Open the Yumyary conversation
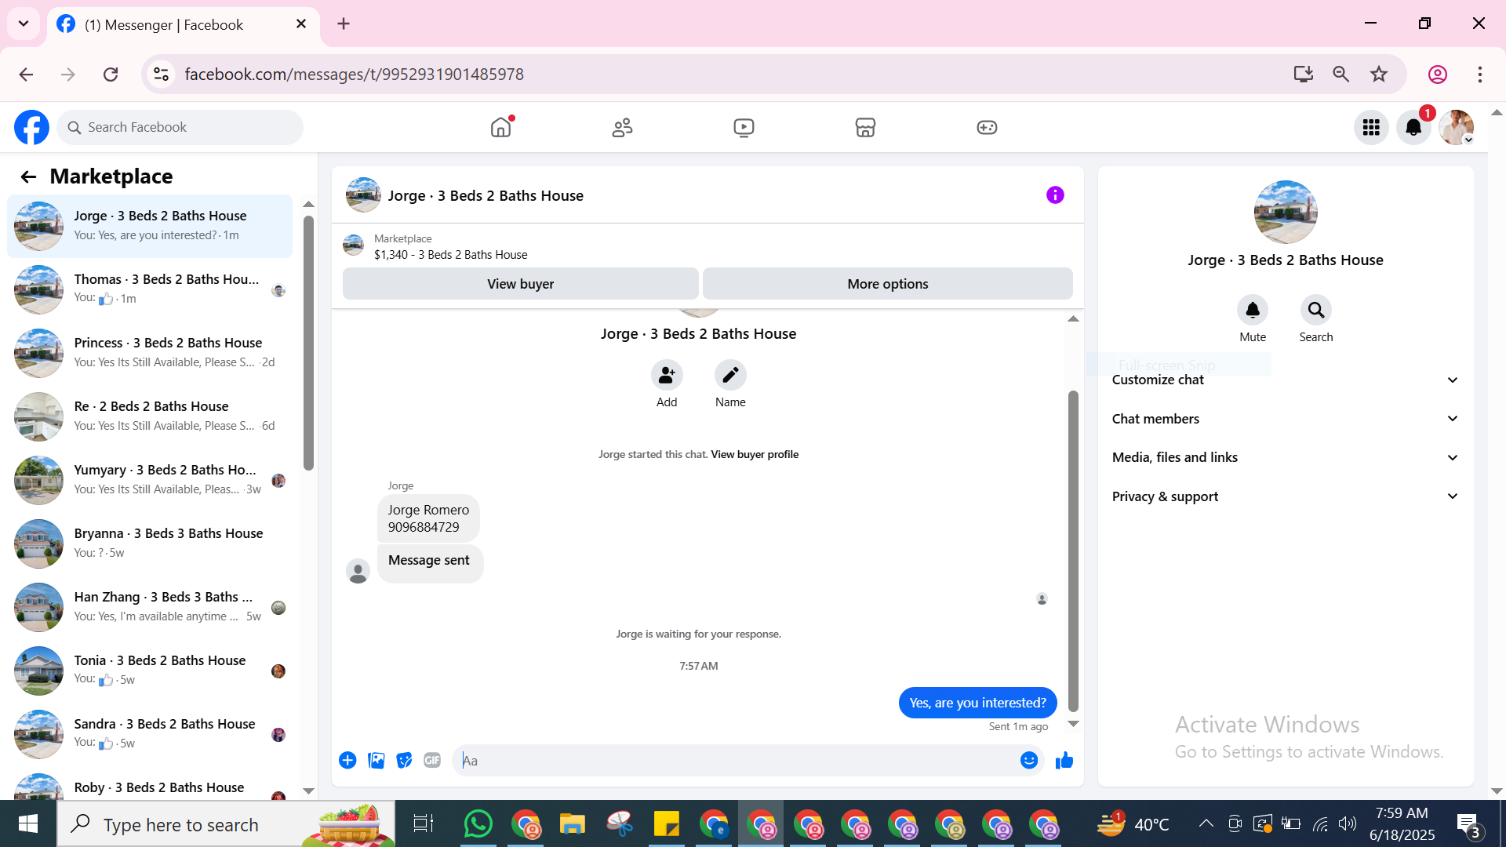This screenshot has width=1506, height=847. pyautogui.click(x=150, y=479)
